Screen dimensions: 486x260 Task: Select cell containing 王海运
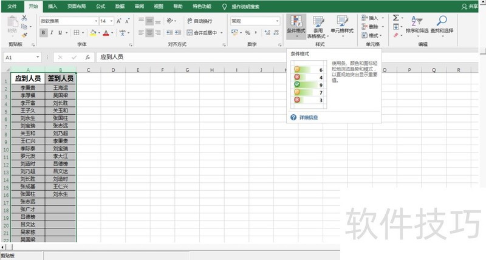point(61,87)
